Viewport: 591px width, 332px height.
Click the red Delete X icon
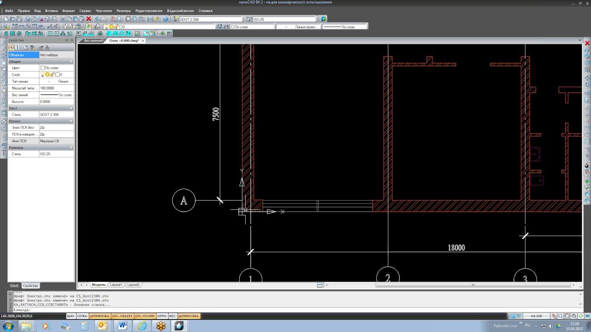(x=89, y=19)
